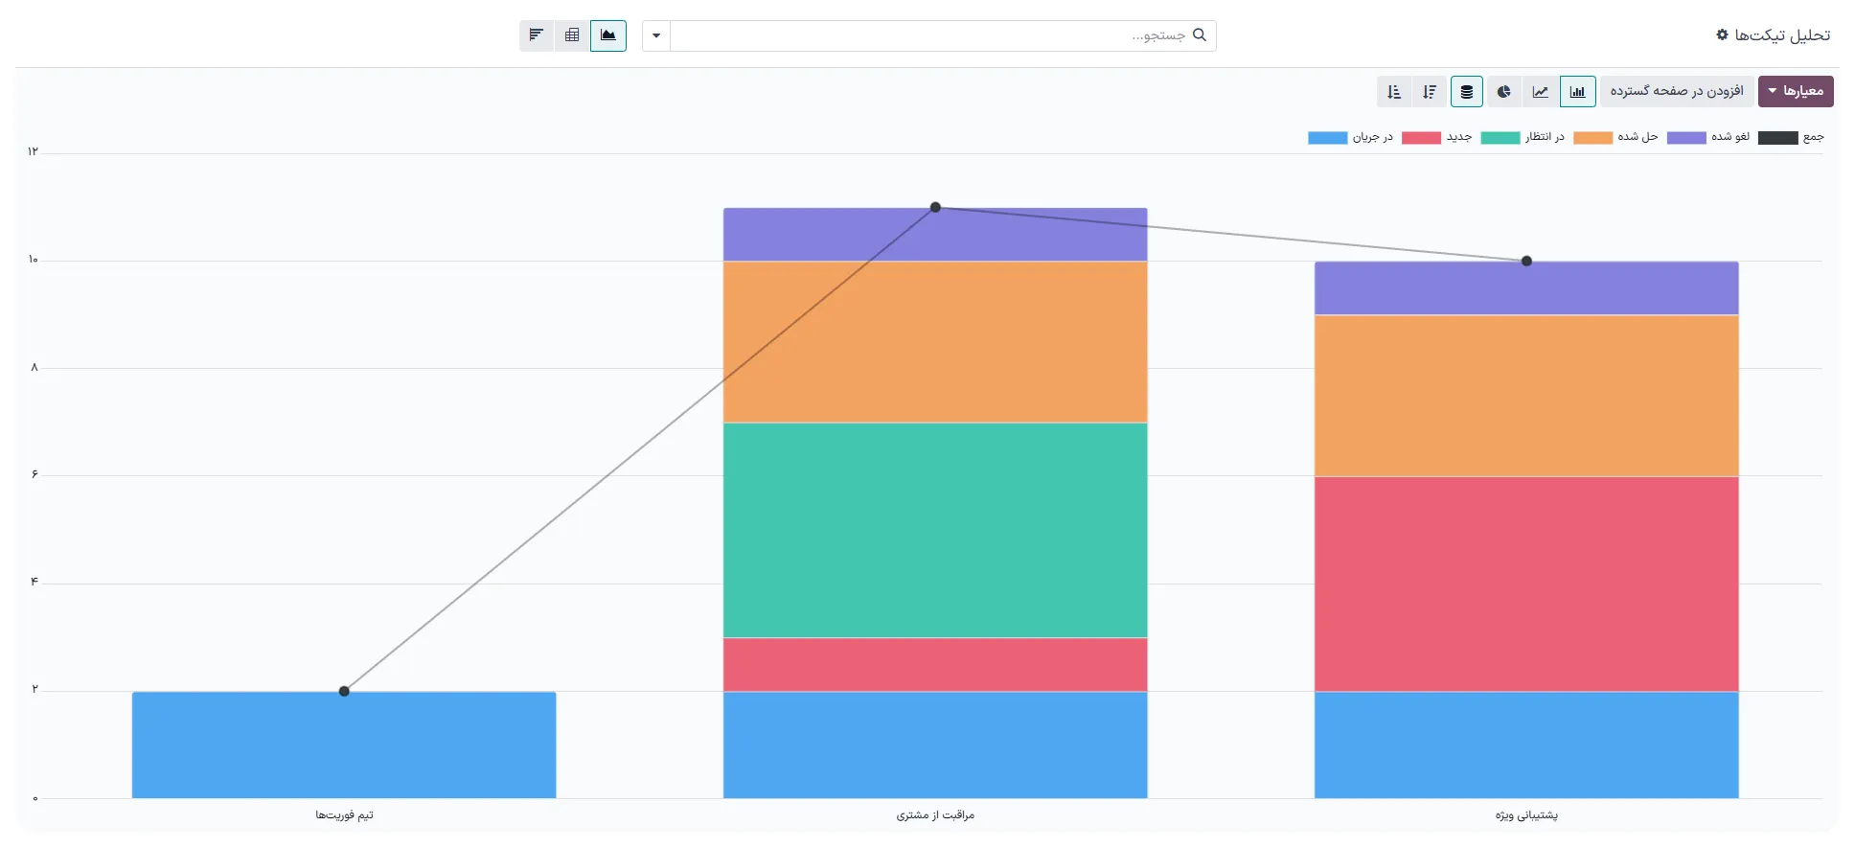Sort the chart in ascending order
1855x848 pixels.
pos(1394,91)
